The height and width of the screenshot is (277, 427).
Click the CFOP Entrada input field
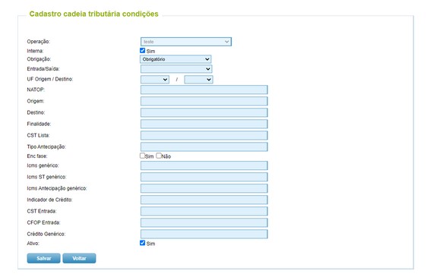click(204, 222)
